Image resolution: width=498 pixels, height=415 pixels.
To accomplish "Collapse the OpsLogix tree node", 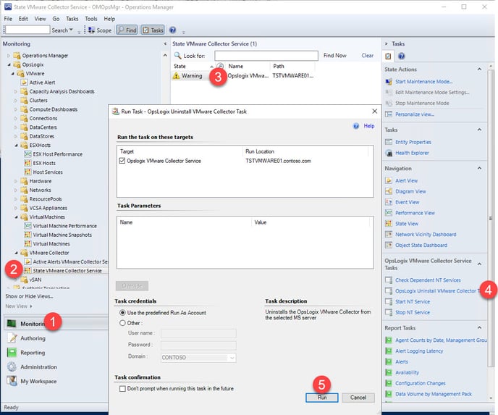I will pyautogui.click(x=9, y=64).
